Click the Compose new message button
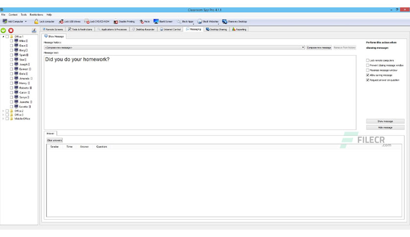This screenshot has width=410, height=237. click(x=319, y=47)
